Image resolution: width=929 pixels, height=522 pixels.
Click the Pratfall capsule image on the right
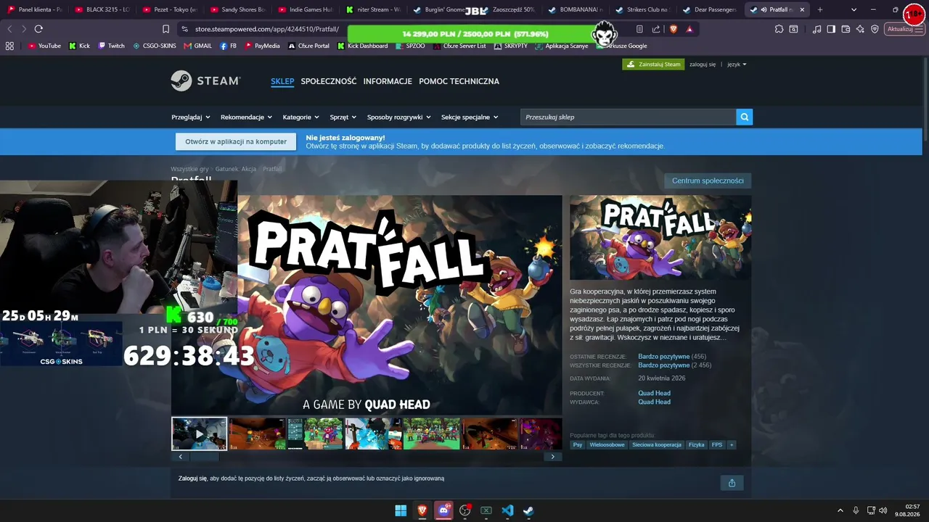(x=660, y=237)
